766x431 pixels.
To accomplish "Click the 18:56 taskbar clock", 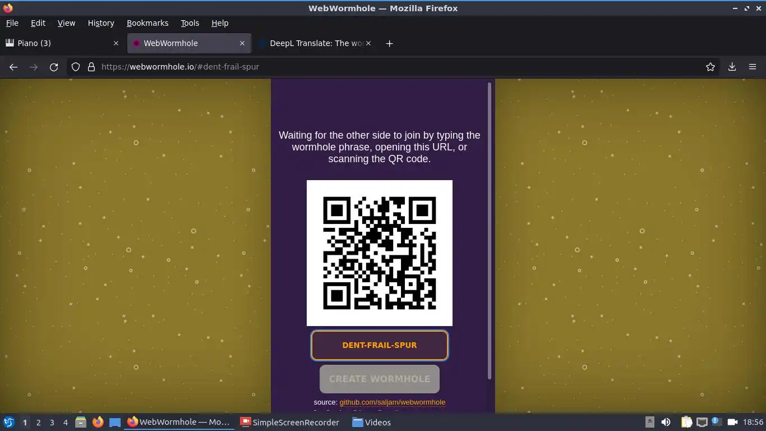I will [x=753, y=422].
